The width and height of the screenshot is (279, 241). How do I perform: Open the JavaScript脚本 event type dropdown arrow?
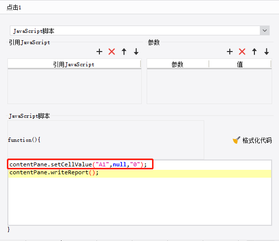pos(265,30)
